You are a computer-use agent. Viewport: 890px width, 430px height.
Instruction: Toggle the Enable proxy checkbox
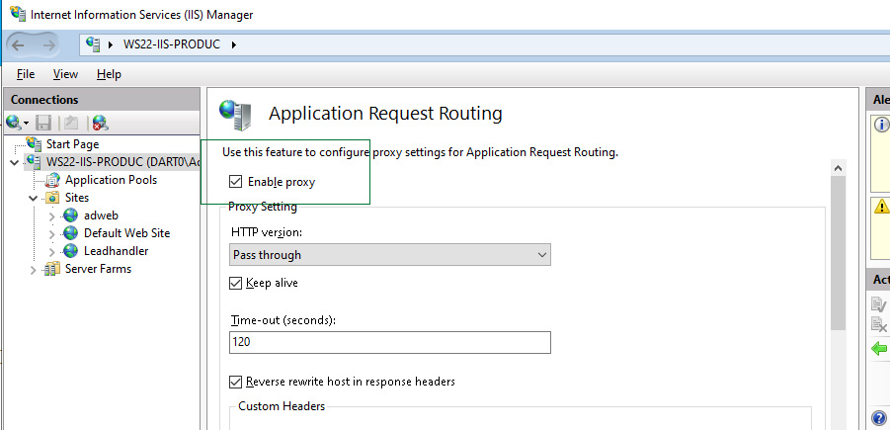235,182
